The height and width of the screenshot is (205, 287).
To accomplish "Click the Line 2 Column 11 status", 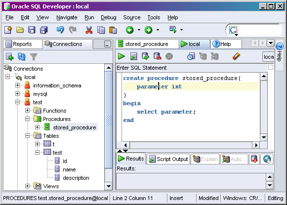I will click(133, 198).
